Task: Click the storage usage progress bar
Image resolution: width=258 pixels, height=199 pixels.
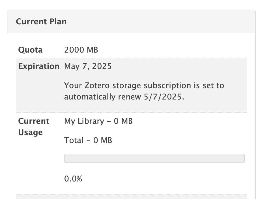Action: tap(154, 158)
